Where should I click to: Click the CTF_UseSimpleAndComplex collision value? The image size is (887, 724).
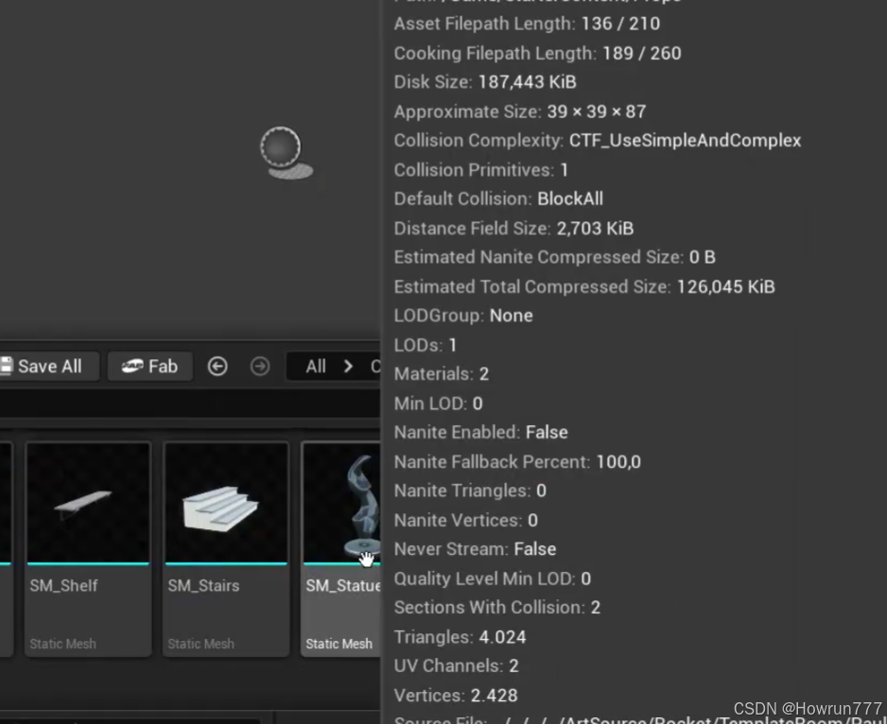coord(685,140)
